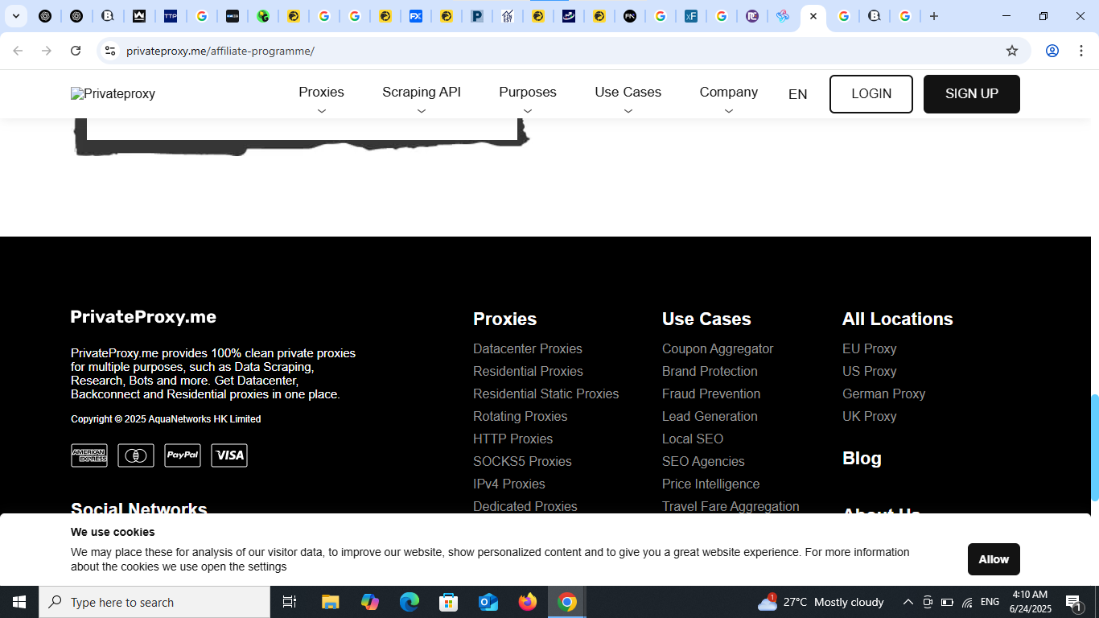Open a new browser tab with plus

934,16
